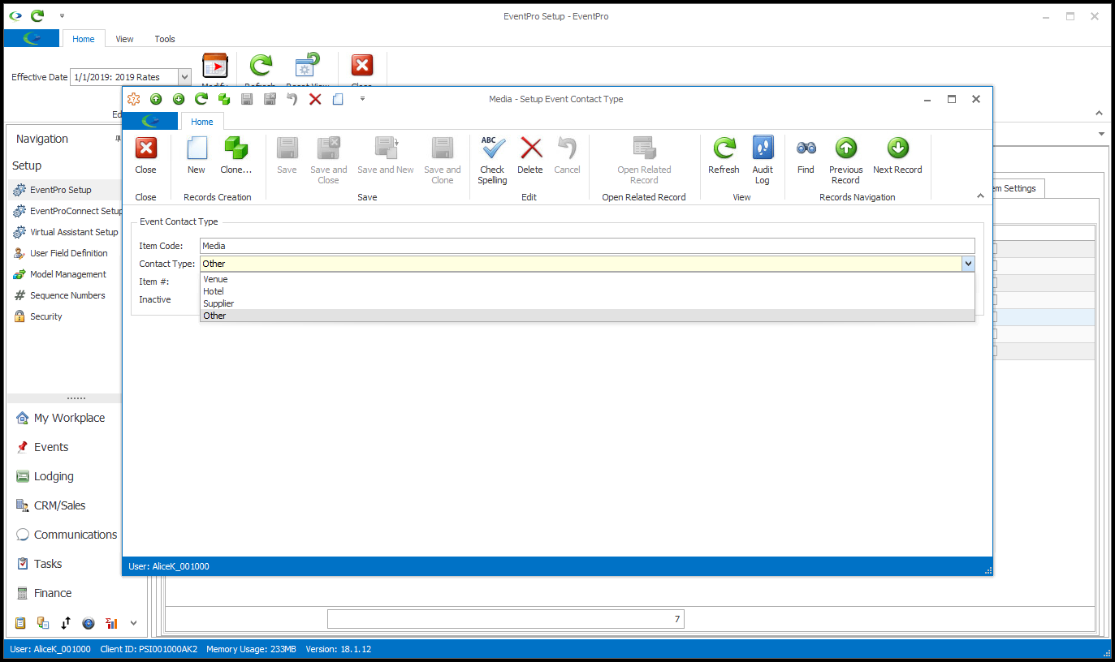Switch to the View tab
The image size is (1115, 662).
[x=124, y=39]
